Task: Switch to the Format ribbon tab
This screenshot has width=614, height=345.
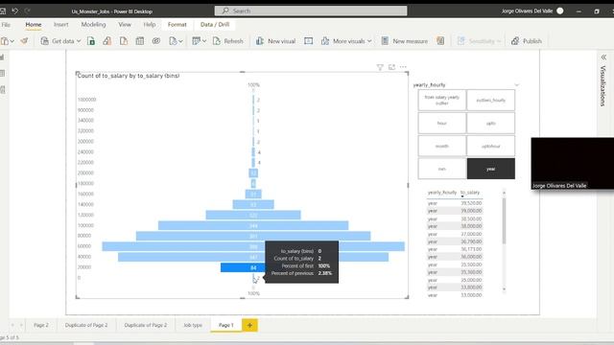Action: point(177,25)
